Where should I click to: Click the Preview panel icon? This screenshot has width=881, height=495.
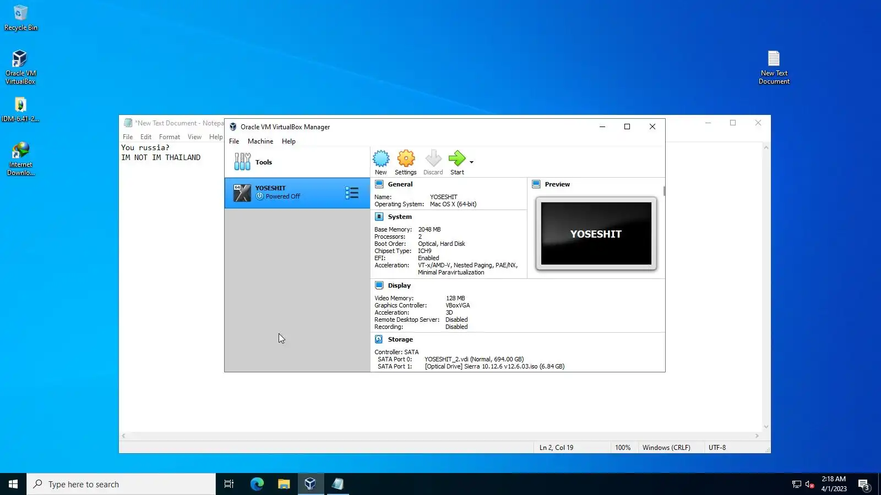coord(536,184)
